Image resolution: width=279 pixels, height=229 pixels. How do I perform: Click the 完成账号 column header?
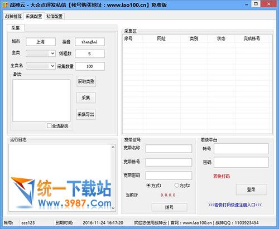(252, 38)
